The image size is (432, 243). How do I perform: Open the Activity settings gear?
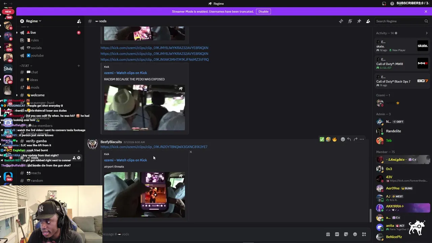(x=396, y=33)
